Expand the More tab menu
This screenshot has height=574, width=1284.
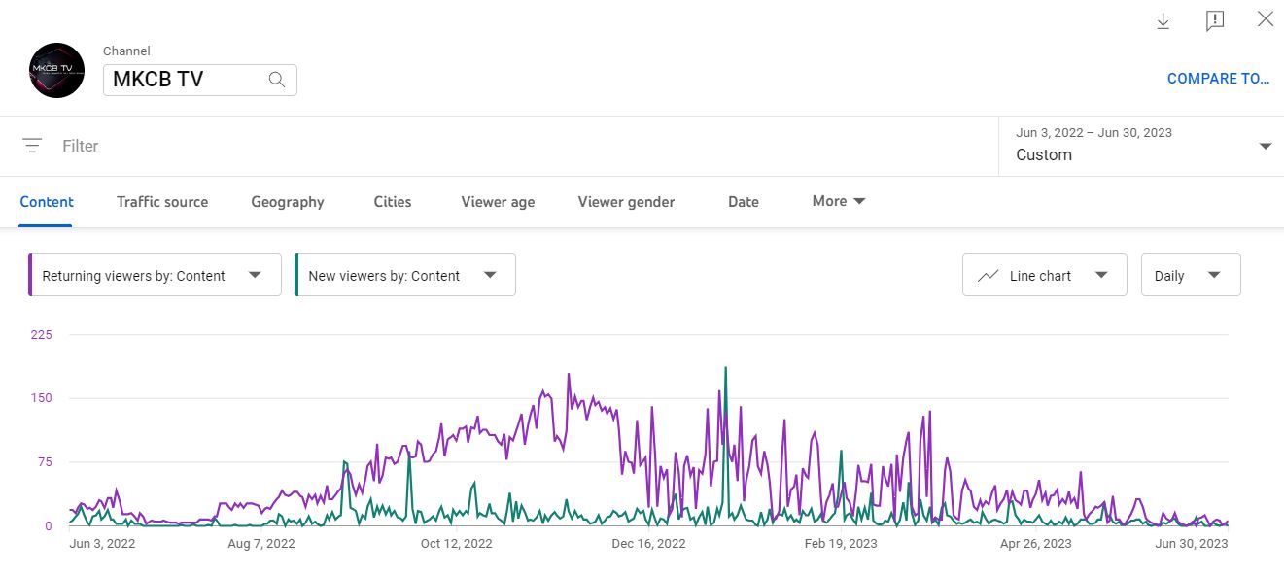coord(839,201)
